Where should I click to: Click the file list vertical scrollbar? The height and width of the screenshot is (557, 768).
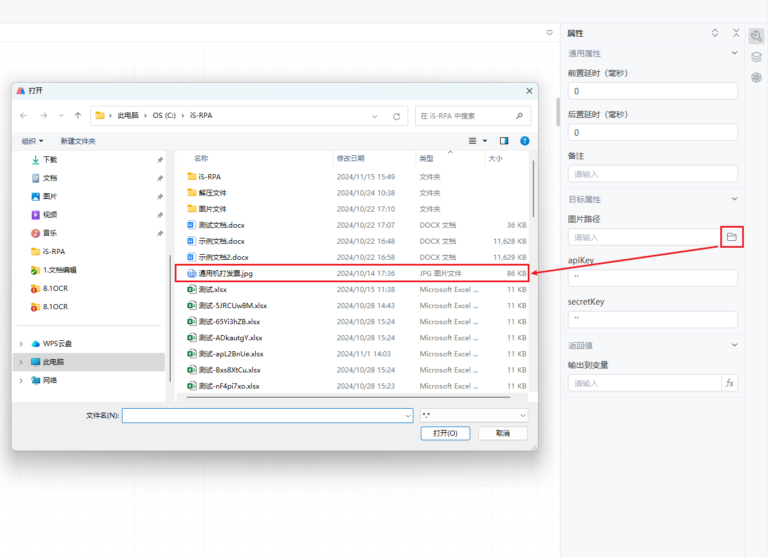[x=533, y=189]
